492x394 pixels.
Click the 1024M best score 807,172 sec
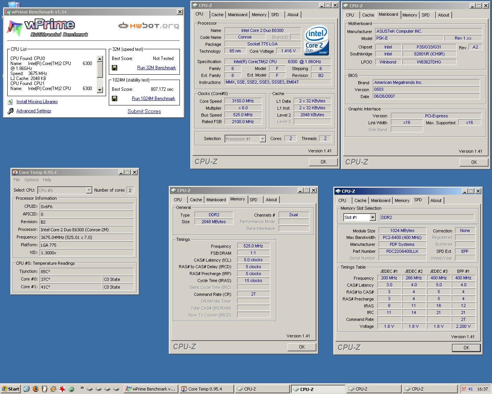click(162, 89)
